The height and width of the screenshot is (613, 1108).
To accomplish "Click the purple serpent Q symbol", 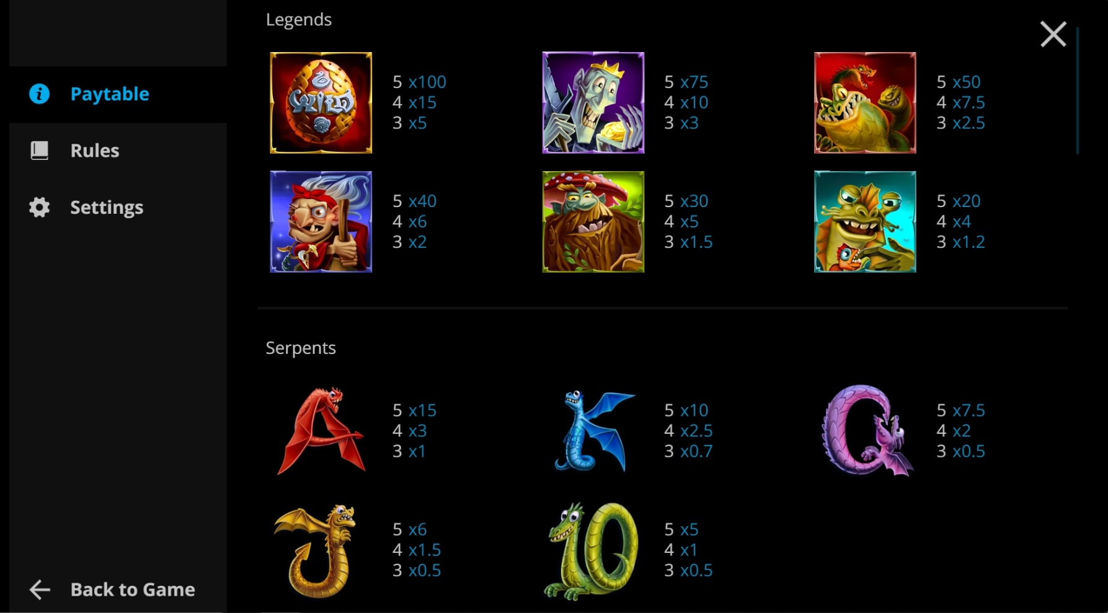I will pos(867,431).
